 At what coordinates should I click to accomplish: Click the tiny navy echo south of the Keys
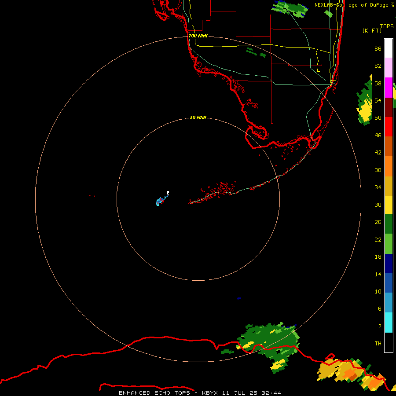pyautogui.click(x=239, y=298)
